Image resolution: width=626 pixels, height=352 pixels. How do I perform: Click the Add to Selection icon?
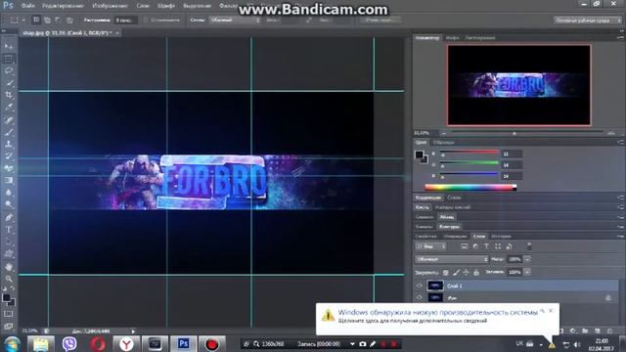[47, 20]
